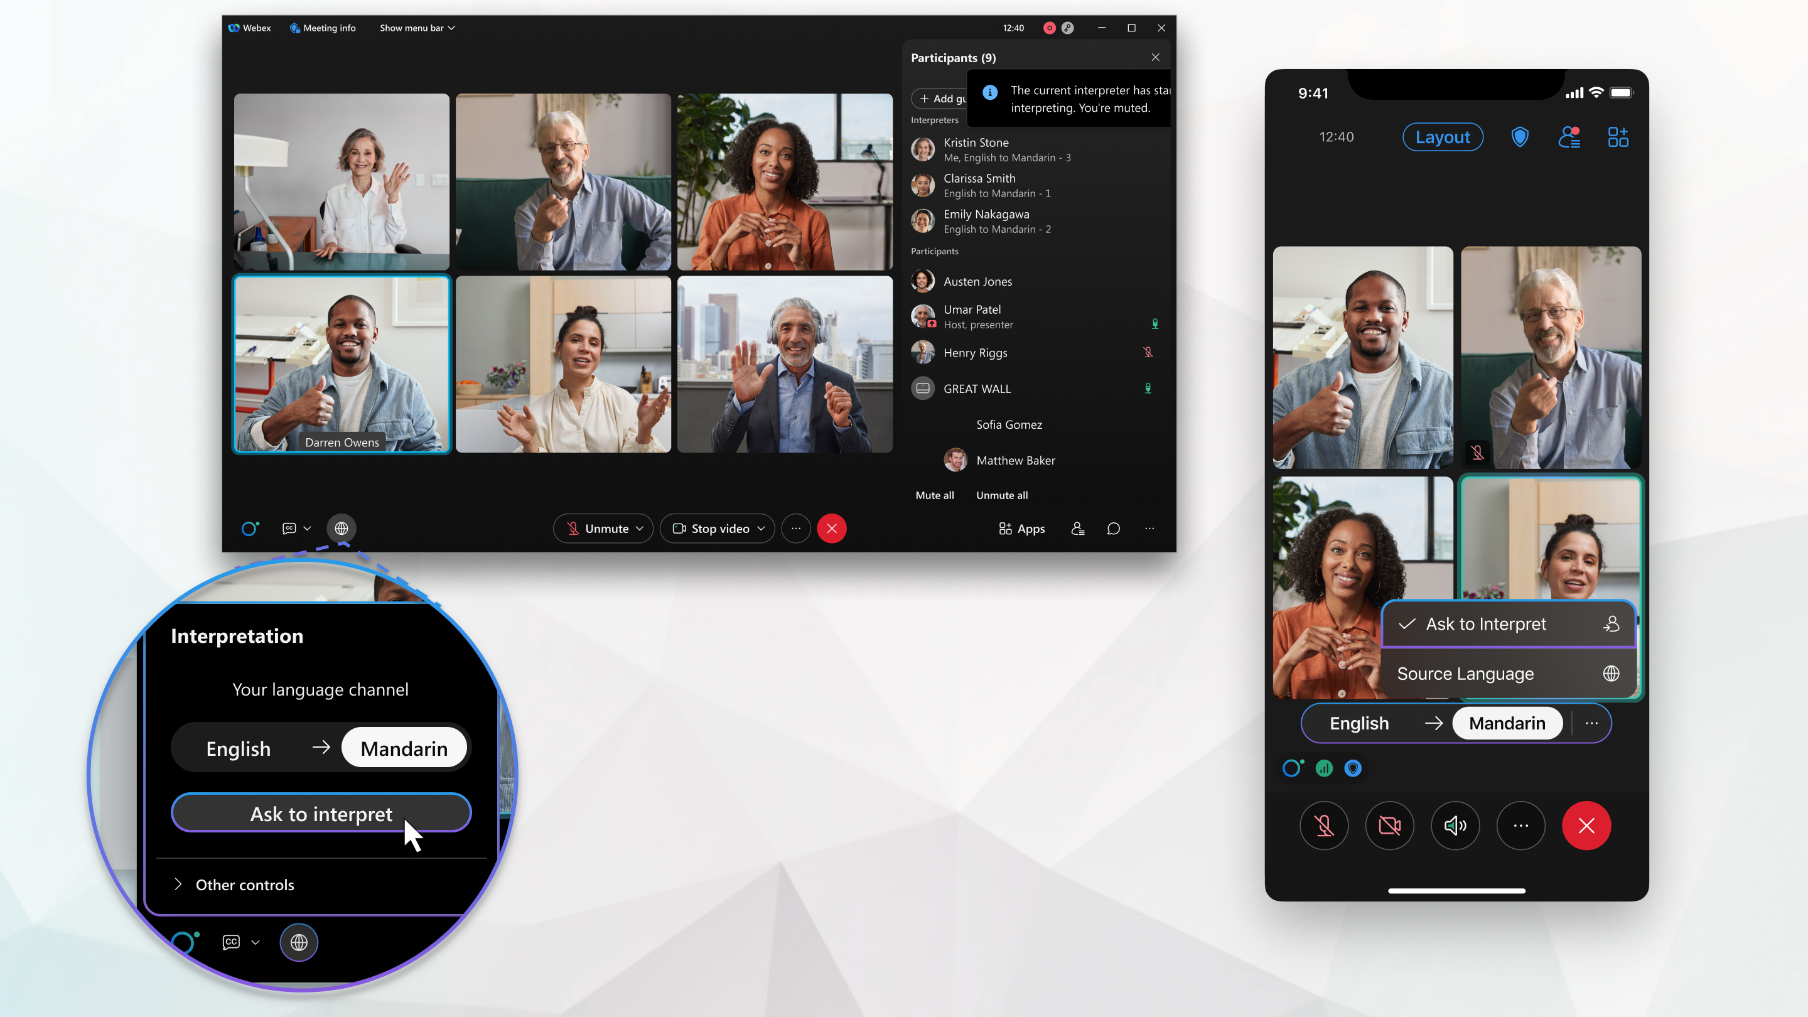
Task: Click 'Ask to interpret' button in Interpretation panel
Action: pyautogui.click(x=321, y=814)
